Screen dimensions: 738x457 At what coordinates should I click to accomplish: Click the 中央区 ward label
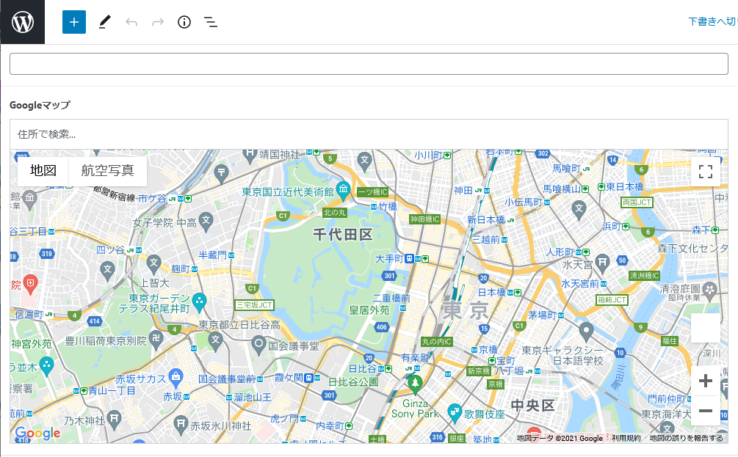click(x=533, y=405)
